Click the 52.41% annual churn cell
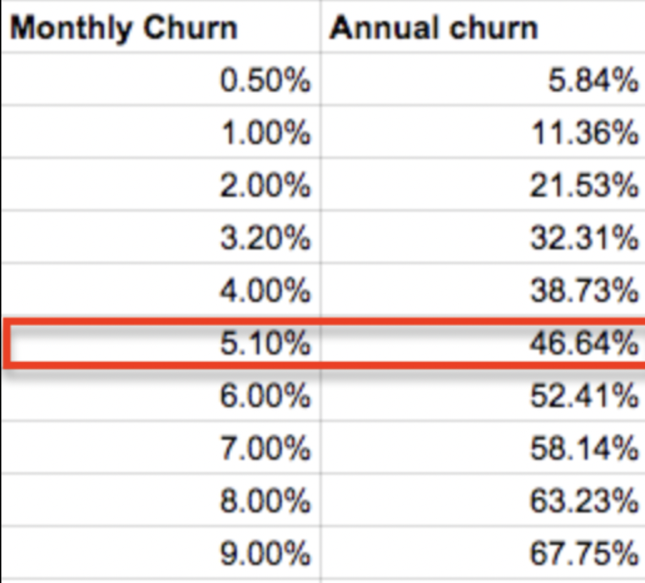 pos(483,395)
